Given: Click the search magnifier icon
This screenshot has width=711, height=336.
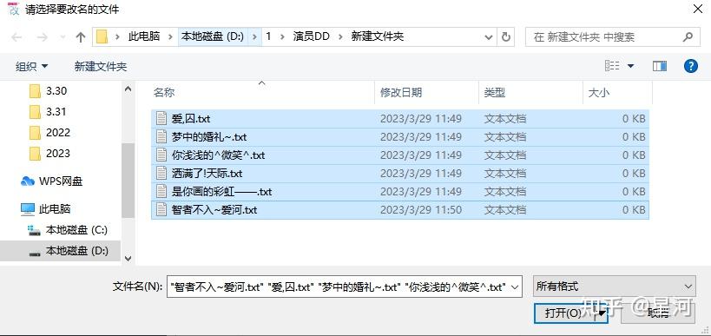Looking at the screenshot, I should click(688, 36).
